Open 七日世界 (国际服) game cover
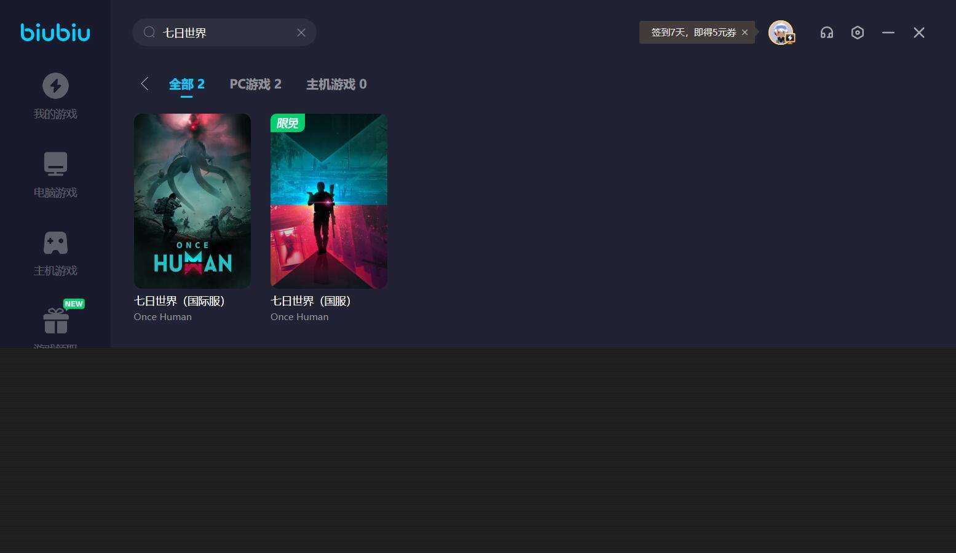The image size is (956, 553). pos(192,201)
